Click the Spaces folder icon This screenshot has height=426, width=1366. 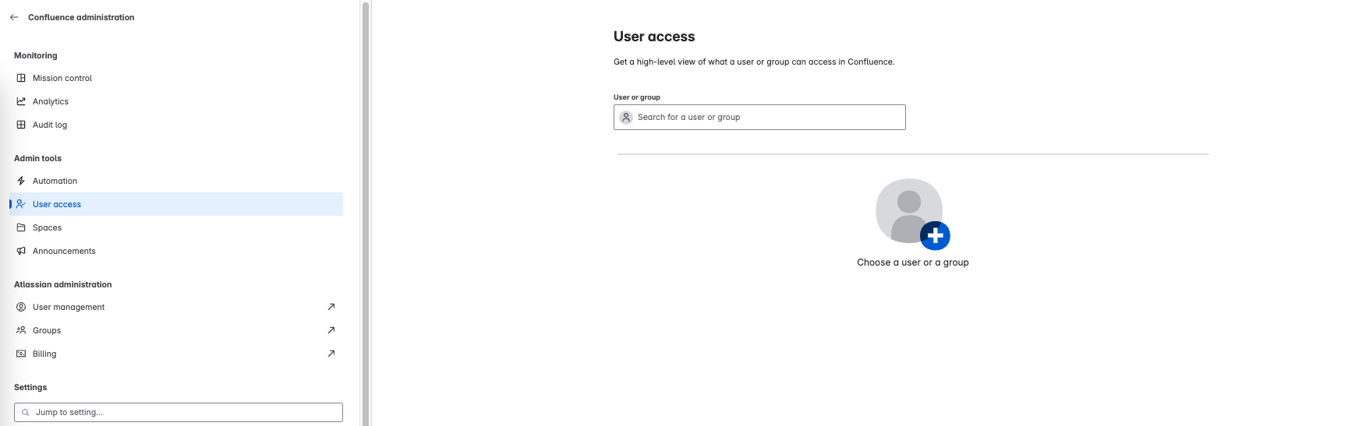pyautogui.click(x=21, y=227)
